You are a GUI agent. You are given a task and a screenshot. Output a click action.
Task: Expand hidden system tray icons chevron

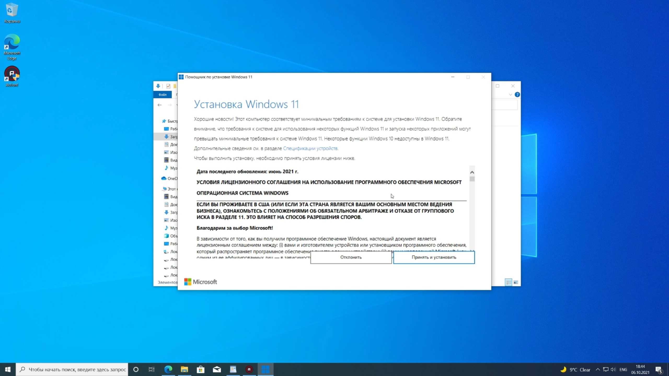tap(598, 369)
